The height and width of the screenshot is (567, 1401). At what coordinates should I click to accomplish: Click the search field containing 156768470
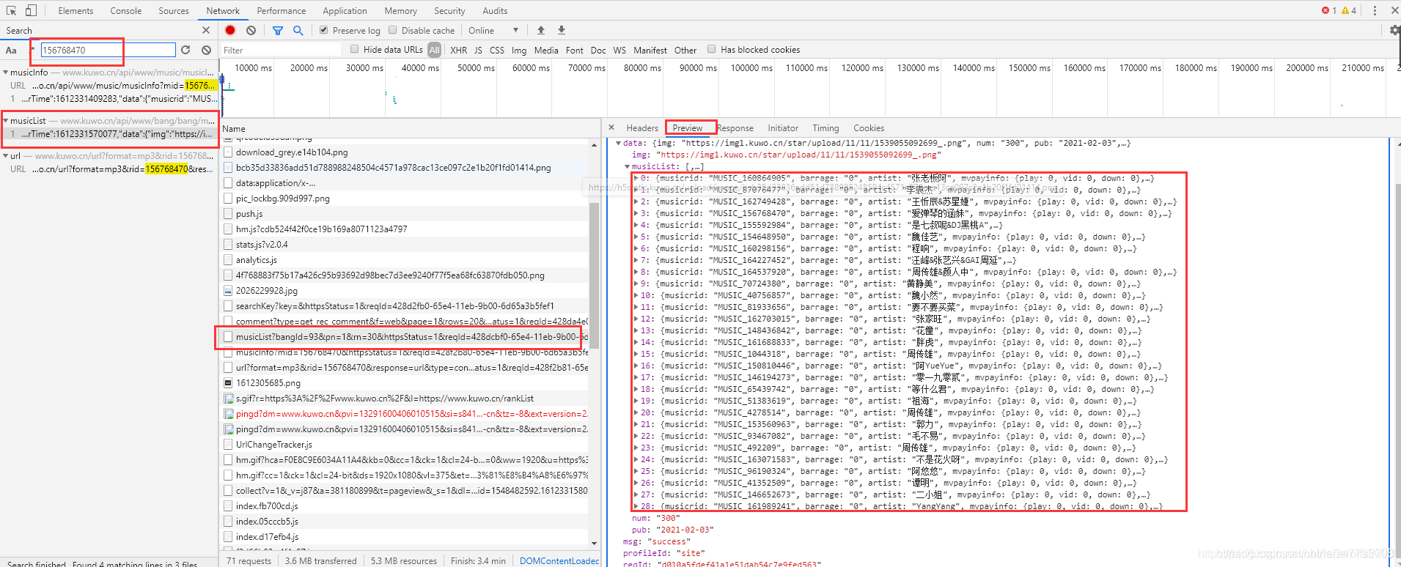point(108,50)
